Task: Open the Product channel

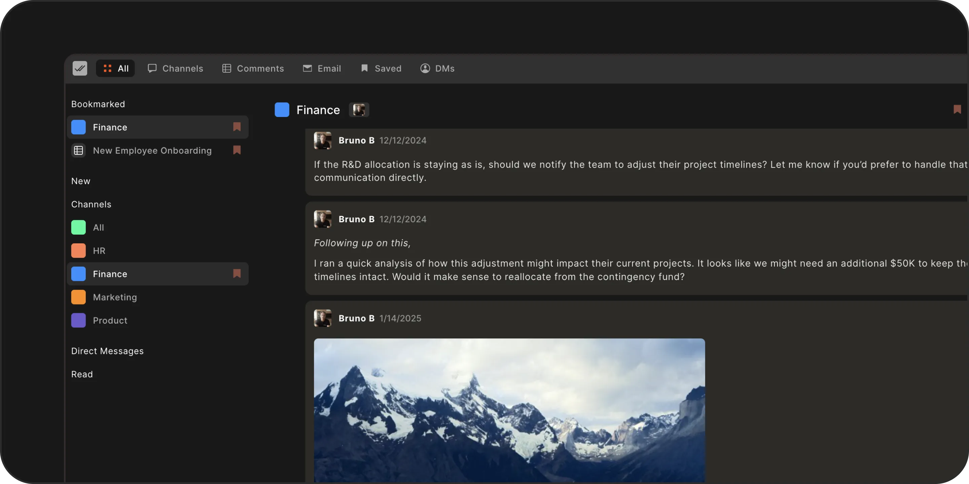Action: (x=110, y=321)
